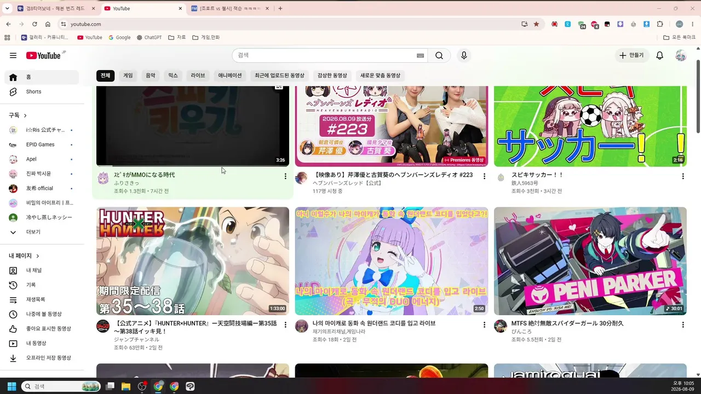Open the 구독 subscriptions section
Image resolution: width=701 pixels, height=394 pixels.
pos(18,115)
